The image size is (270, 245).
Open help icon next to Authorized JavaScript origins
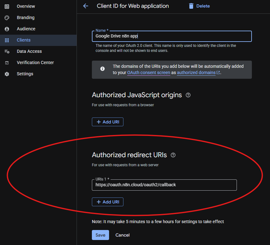[188, 95]
